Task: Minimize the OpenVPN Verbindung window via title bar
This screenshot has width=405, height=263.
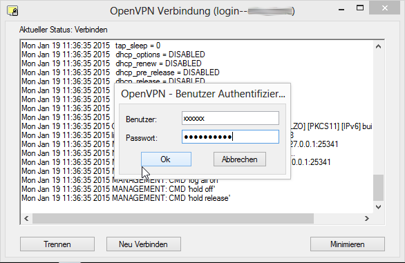Action: pos(341,9)
